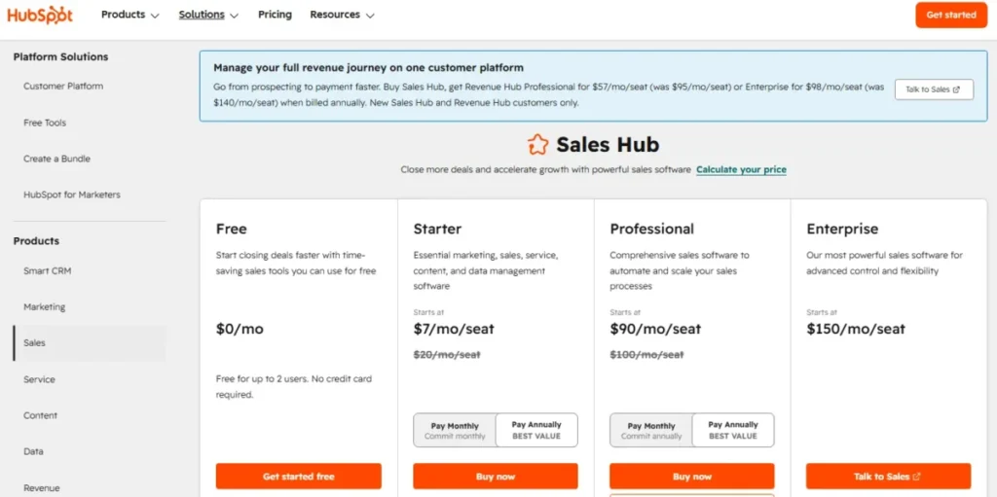Open the Calculate your price link
Screen dimensions: 997x497
tap(741, 169)
